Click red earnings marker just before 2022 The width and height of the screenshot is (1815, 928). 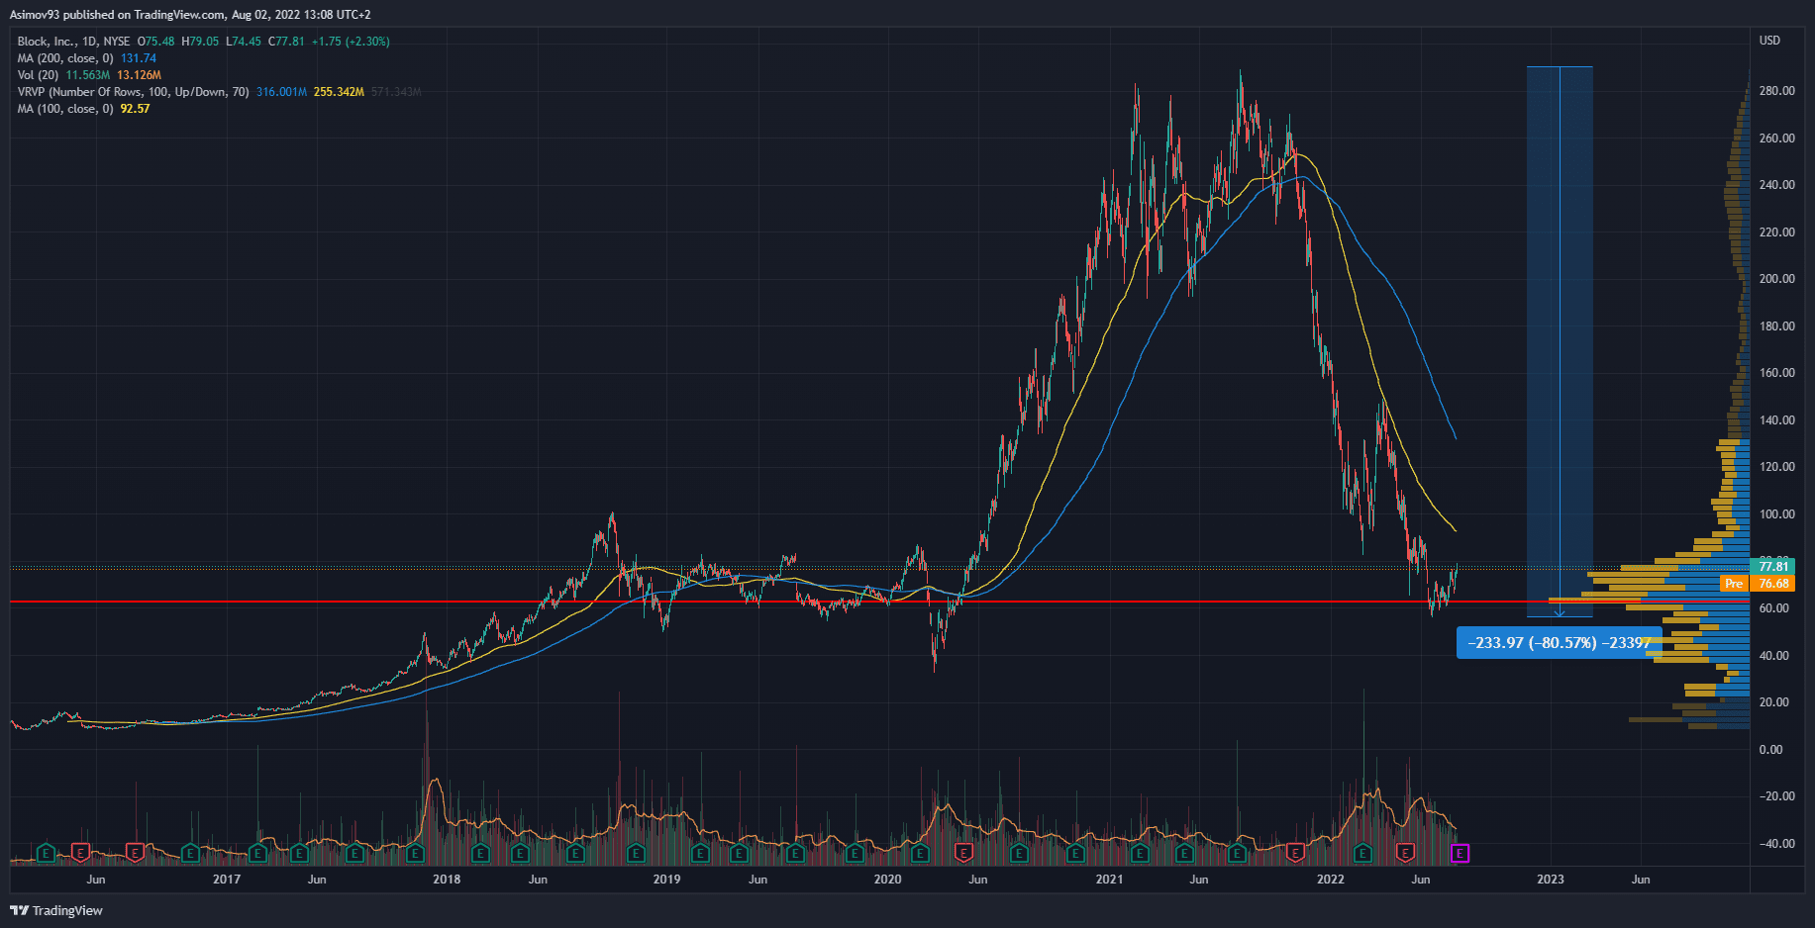pos(1295,852)
